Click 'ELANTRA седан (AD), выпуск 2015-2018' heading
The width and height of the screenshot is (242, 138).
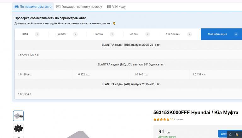(131, 84)
